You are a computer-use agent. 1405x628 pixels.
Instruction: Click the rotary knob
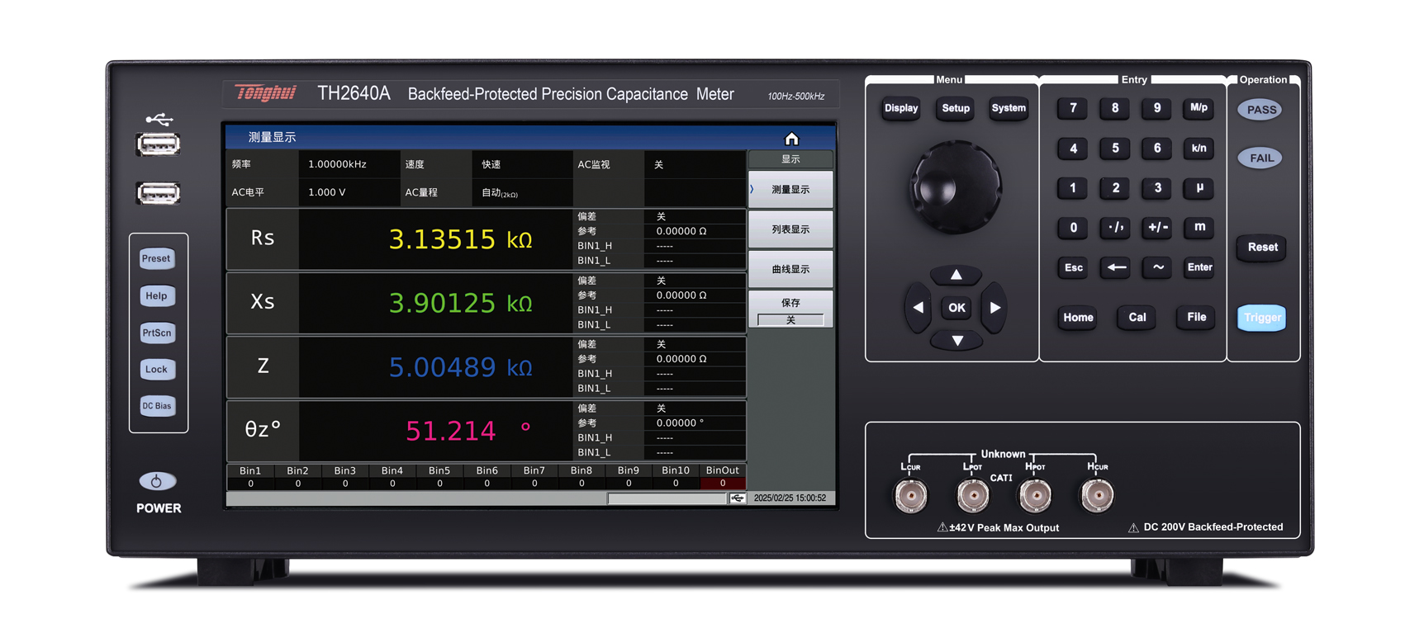(956, 187)
